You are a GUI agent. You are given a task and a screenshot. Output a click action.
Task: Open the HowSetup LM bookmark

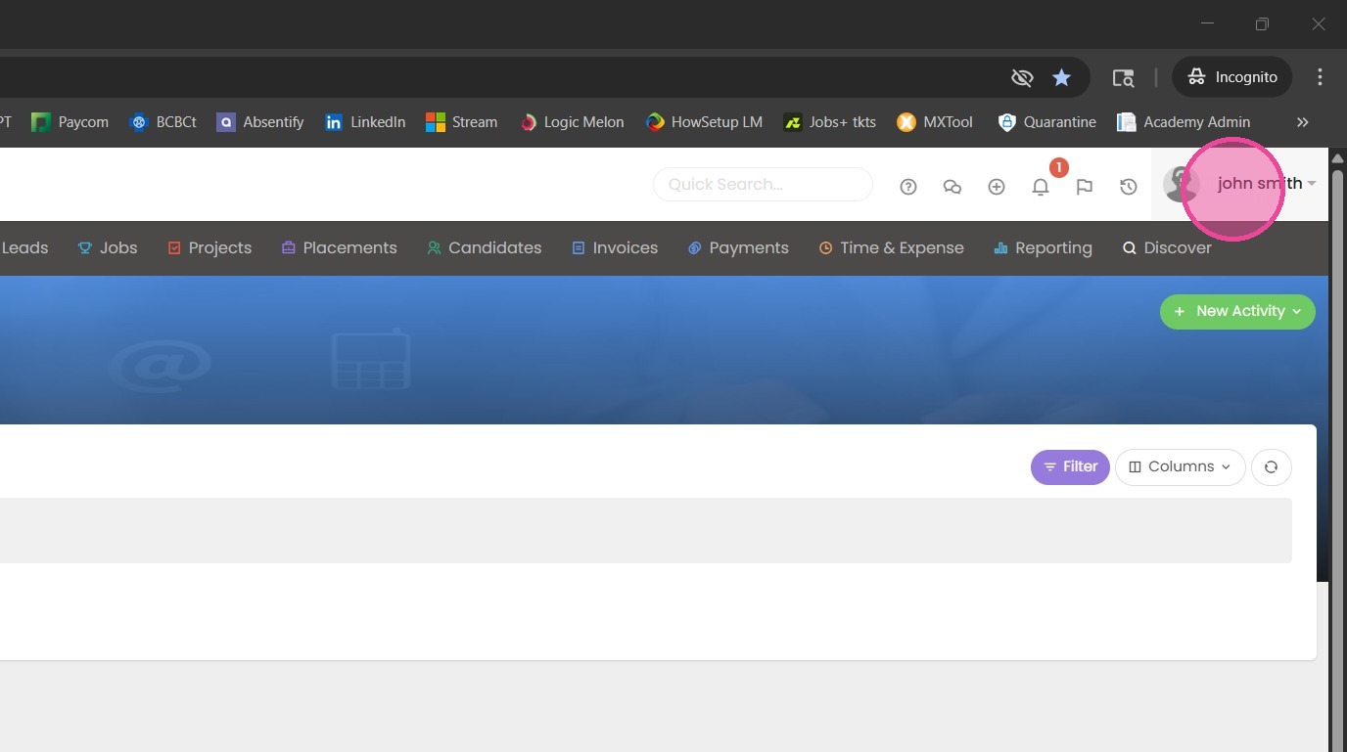point(704,122)
